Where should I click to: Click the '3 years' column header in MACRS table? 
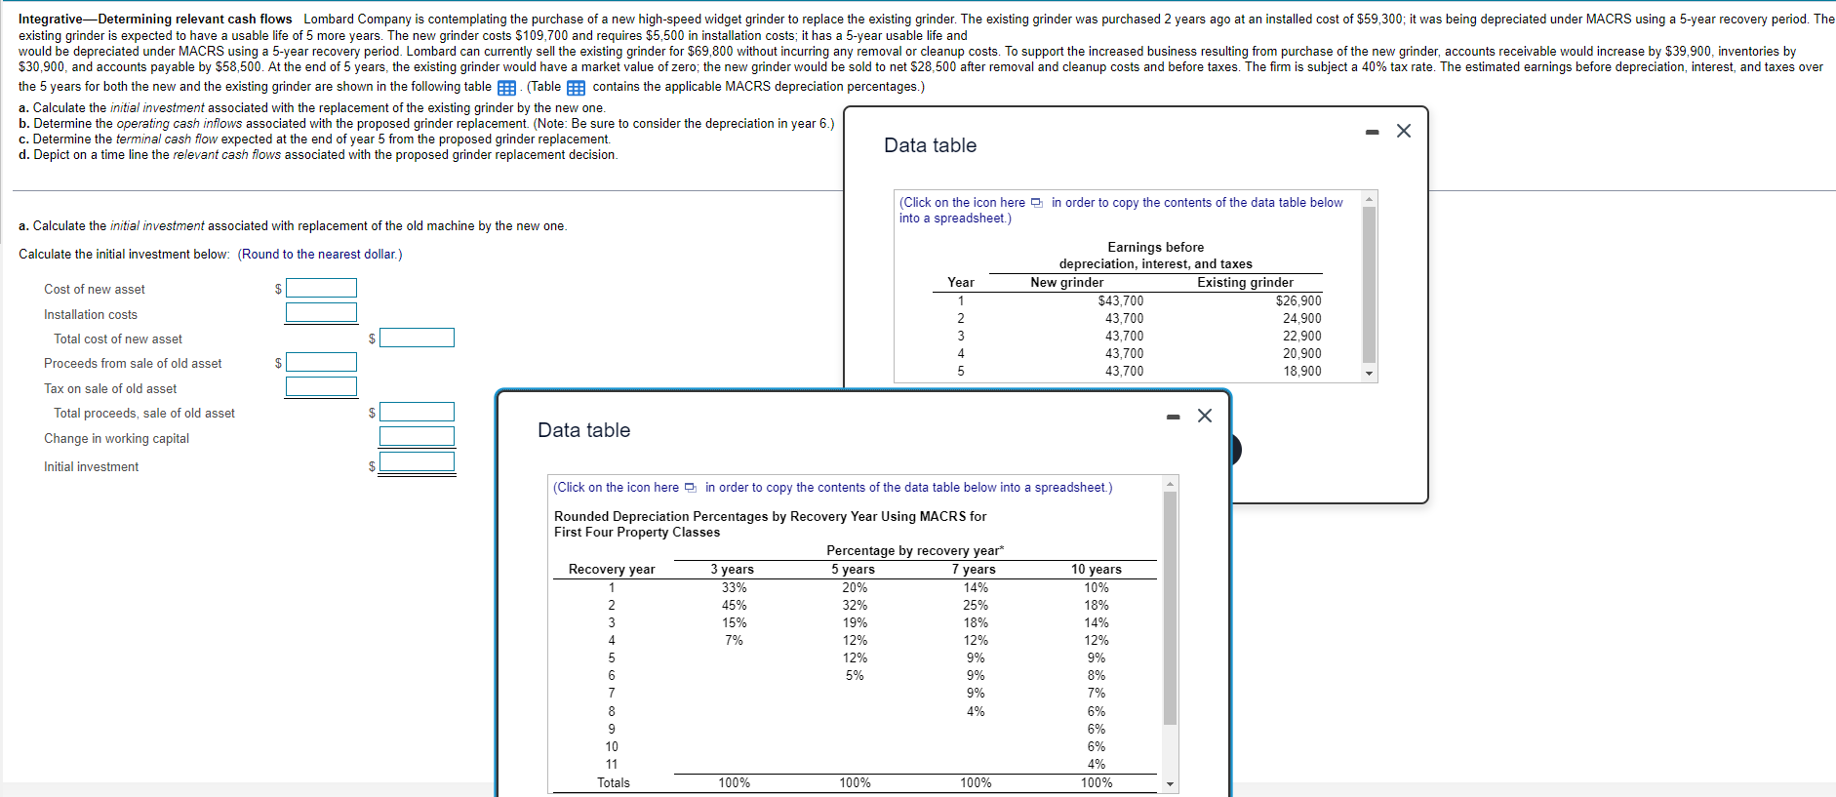tap(733, 570)
